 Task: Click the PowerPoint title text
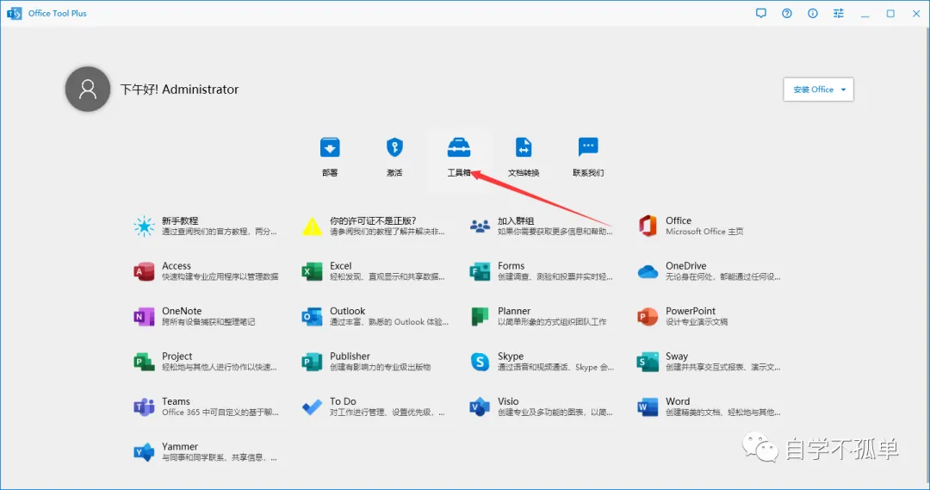point(691,311)
